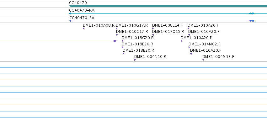The height and width of the screenshot is (119, 267).
Task: Select the CG40470-PA protein label
Action: 82,18
